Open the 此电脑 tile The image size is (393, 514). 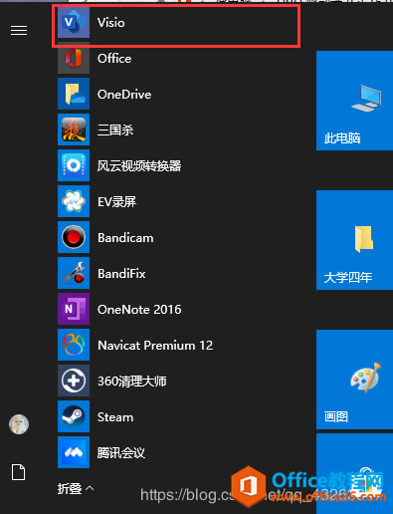354,101
